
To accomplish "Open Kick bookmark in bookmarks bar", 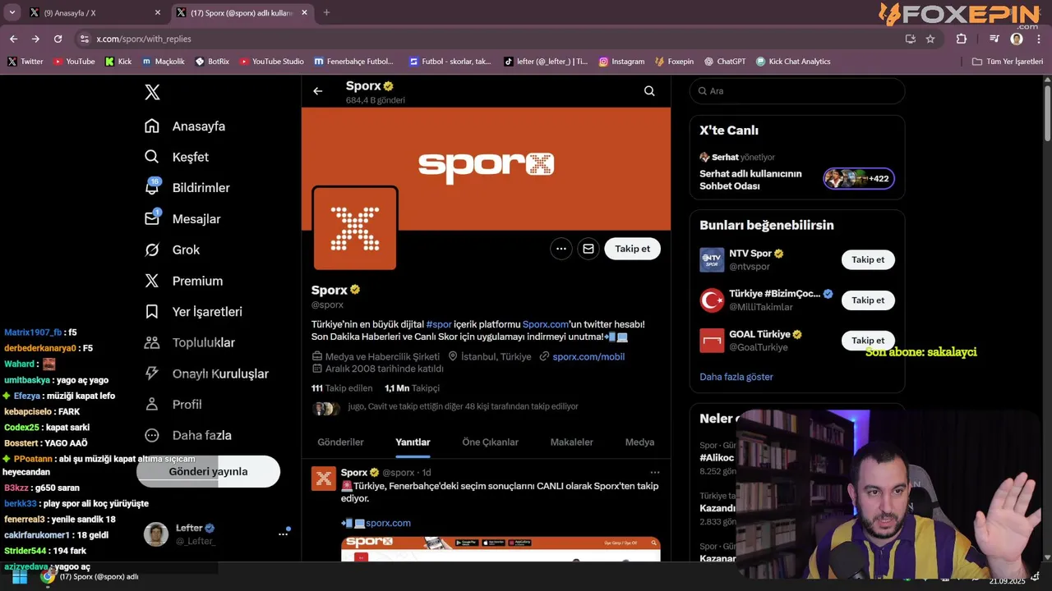I will click(x=118, y=62).
